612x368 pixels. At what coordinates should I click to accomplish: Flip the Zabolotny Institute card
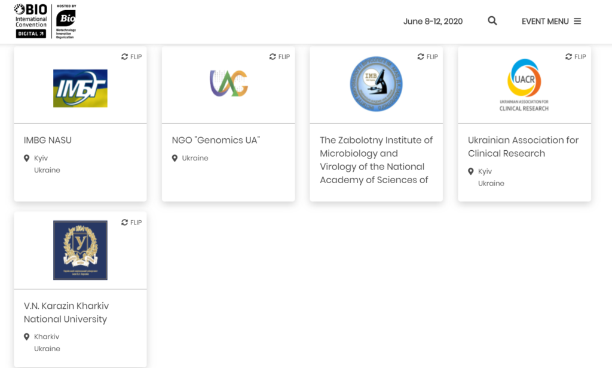[x=427, y=57]
